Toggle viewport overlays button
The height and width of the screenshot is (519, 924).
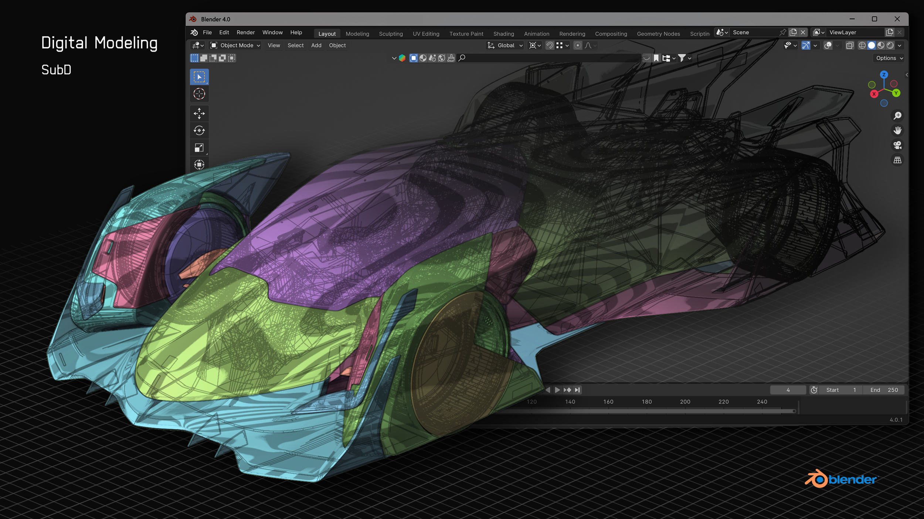(x=828, y=45)
